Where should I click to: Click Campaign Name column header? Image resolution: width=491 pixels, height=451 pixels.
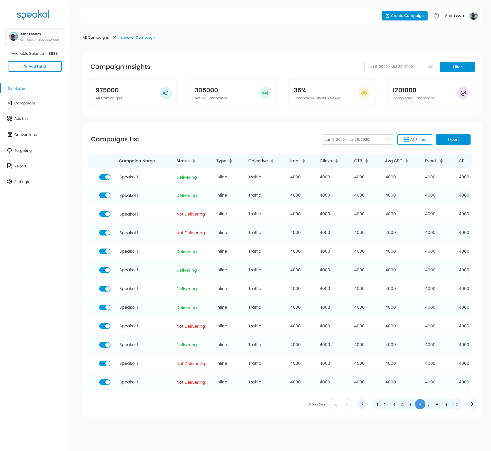coord(137,161)
